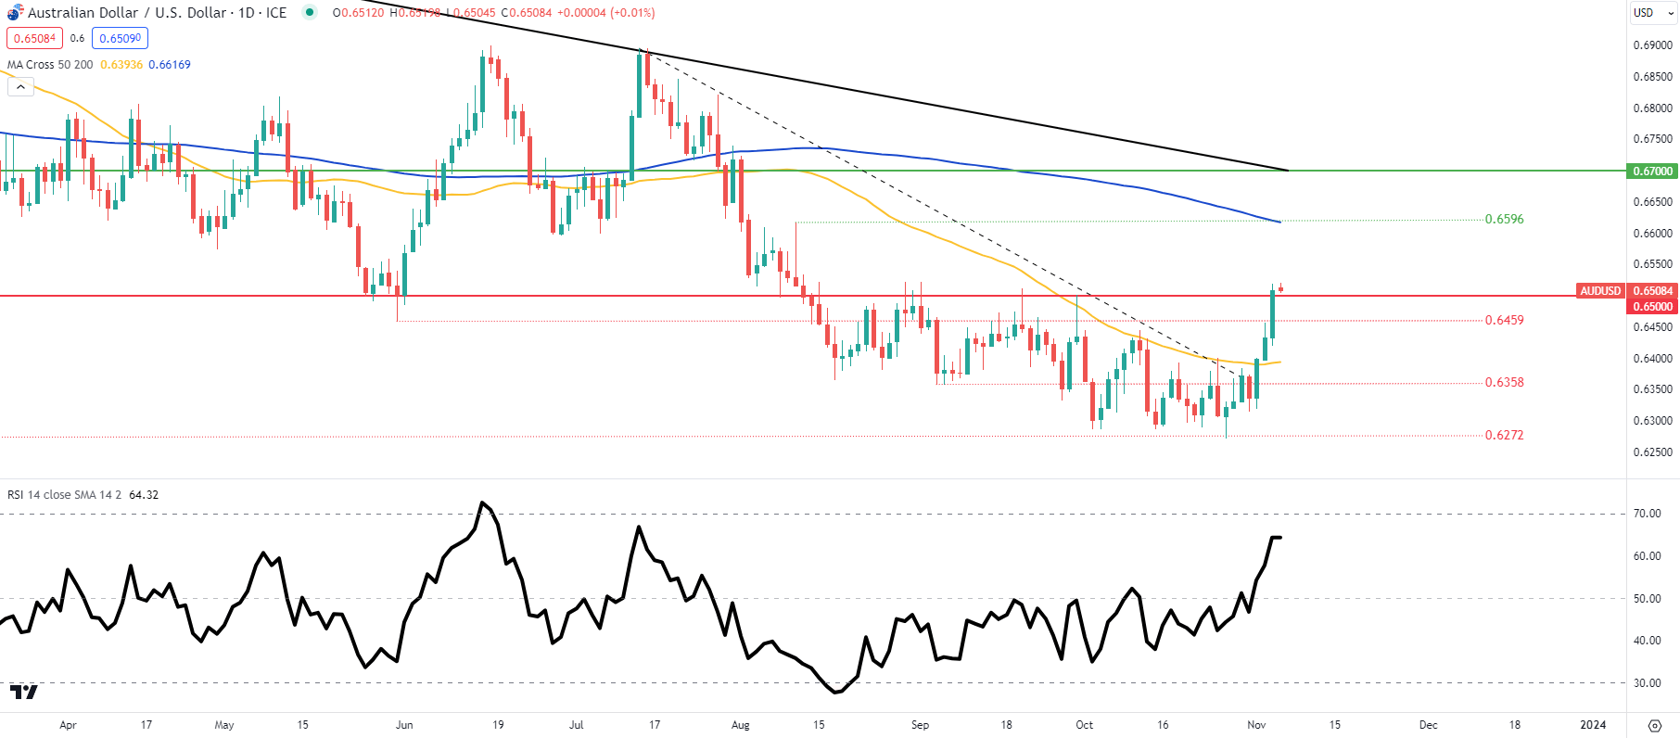Screen dimensions: 1680x738
Task: Click the 30.00 RSI scale value
Action: [x=1648, y=683]
